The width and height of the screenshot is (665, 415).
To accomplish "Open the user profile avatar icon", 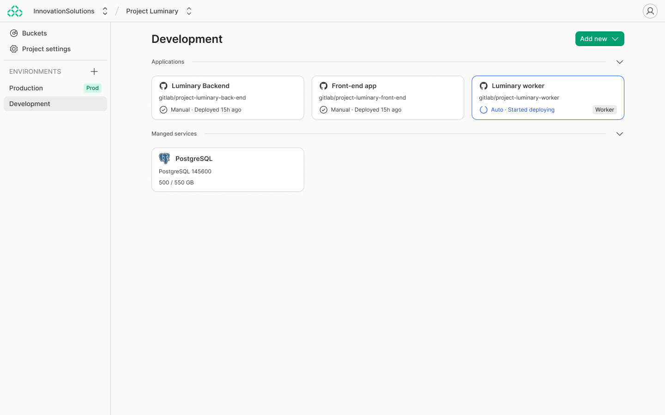I will click(650, 11).
